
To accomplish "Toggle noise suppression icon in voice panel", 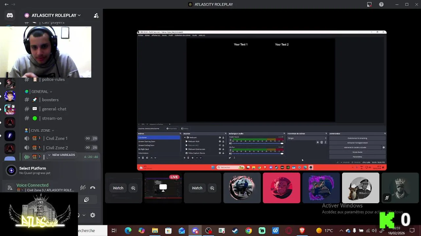I will click(83, 188).
